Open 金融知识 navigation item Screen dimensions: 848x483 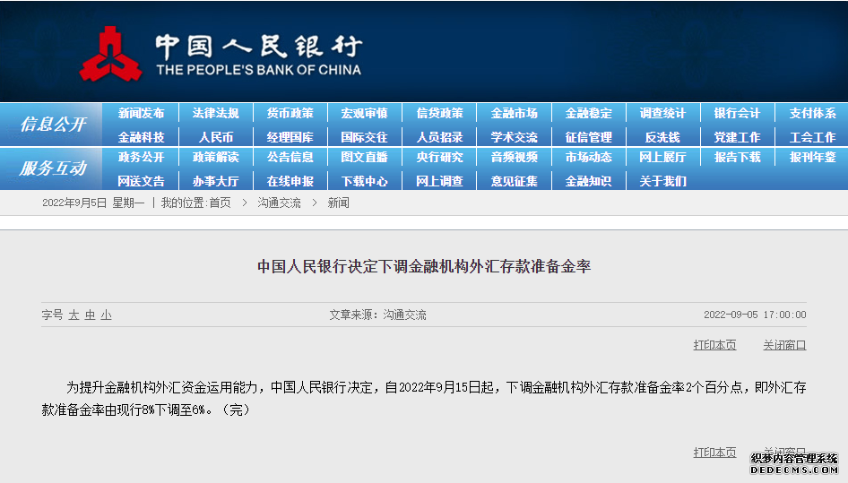pyautogui.click(x=588, y=181)
